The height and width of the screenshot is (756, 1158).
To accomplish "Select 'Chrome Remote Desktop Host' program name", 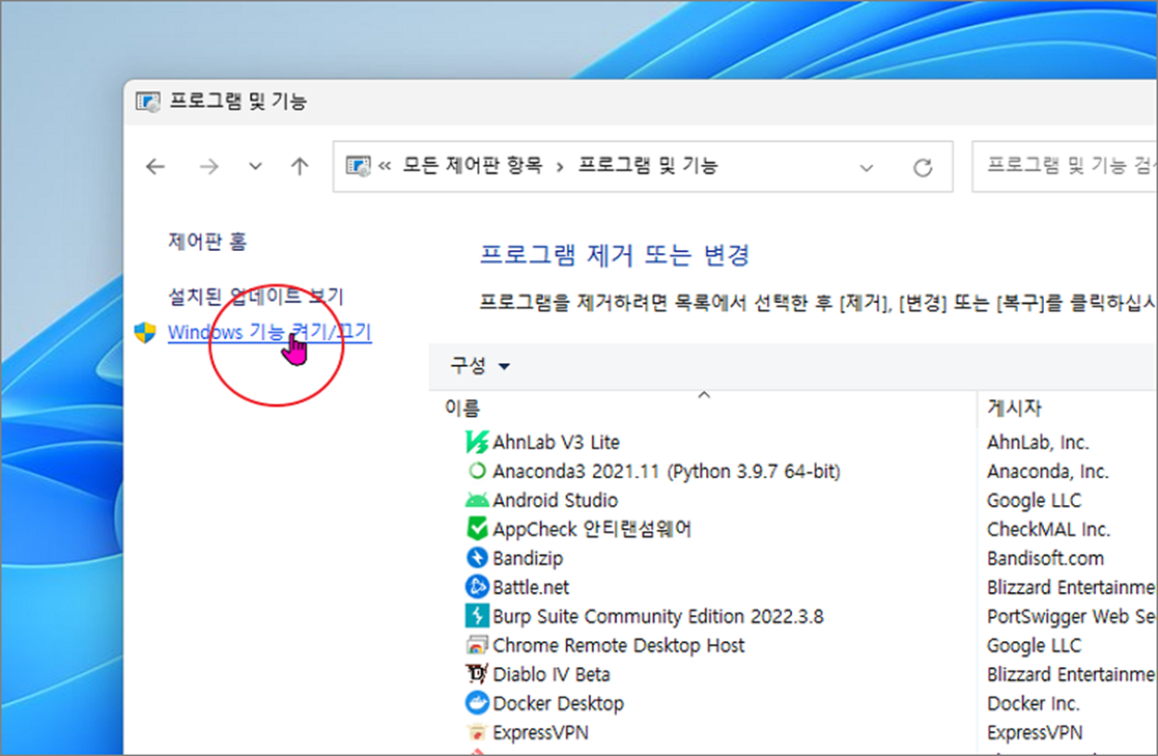I will tap(619, 646).
